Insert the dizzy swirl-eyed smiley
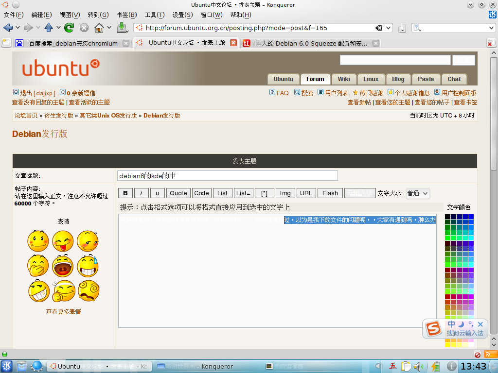 pyautogui.click(x=89, y=290)
